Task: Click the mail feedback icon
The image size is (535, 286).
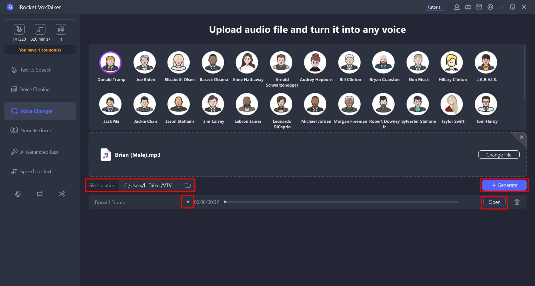Action: click(x=479, y=7)
